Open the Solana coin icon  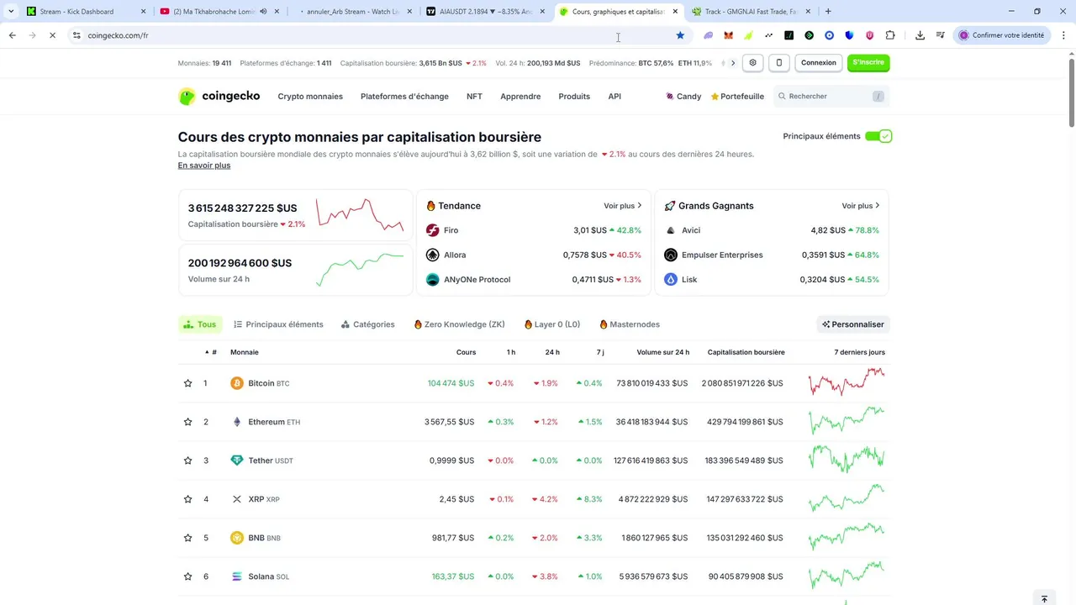[237, 576]
